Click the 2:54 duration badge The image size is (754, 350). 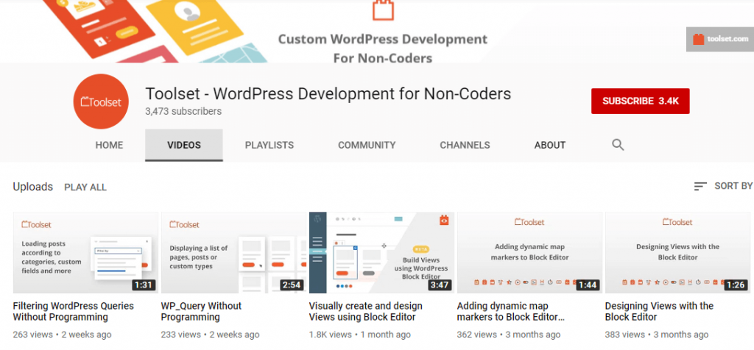(292, 285)
